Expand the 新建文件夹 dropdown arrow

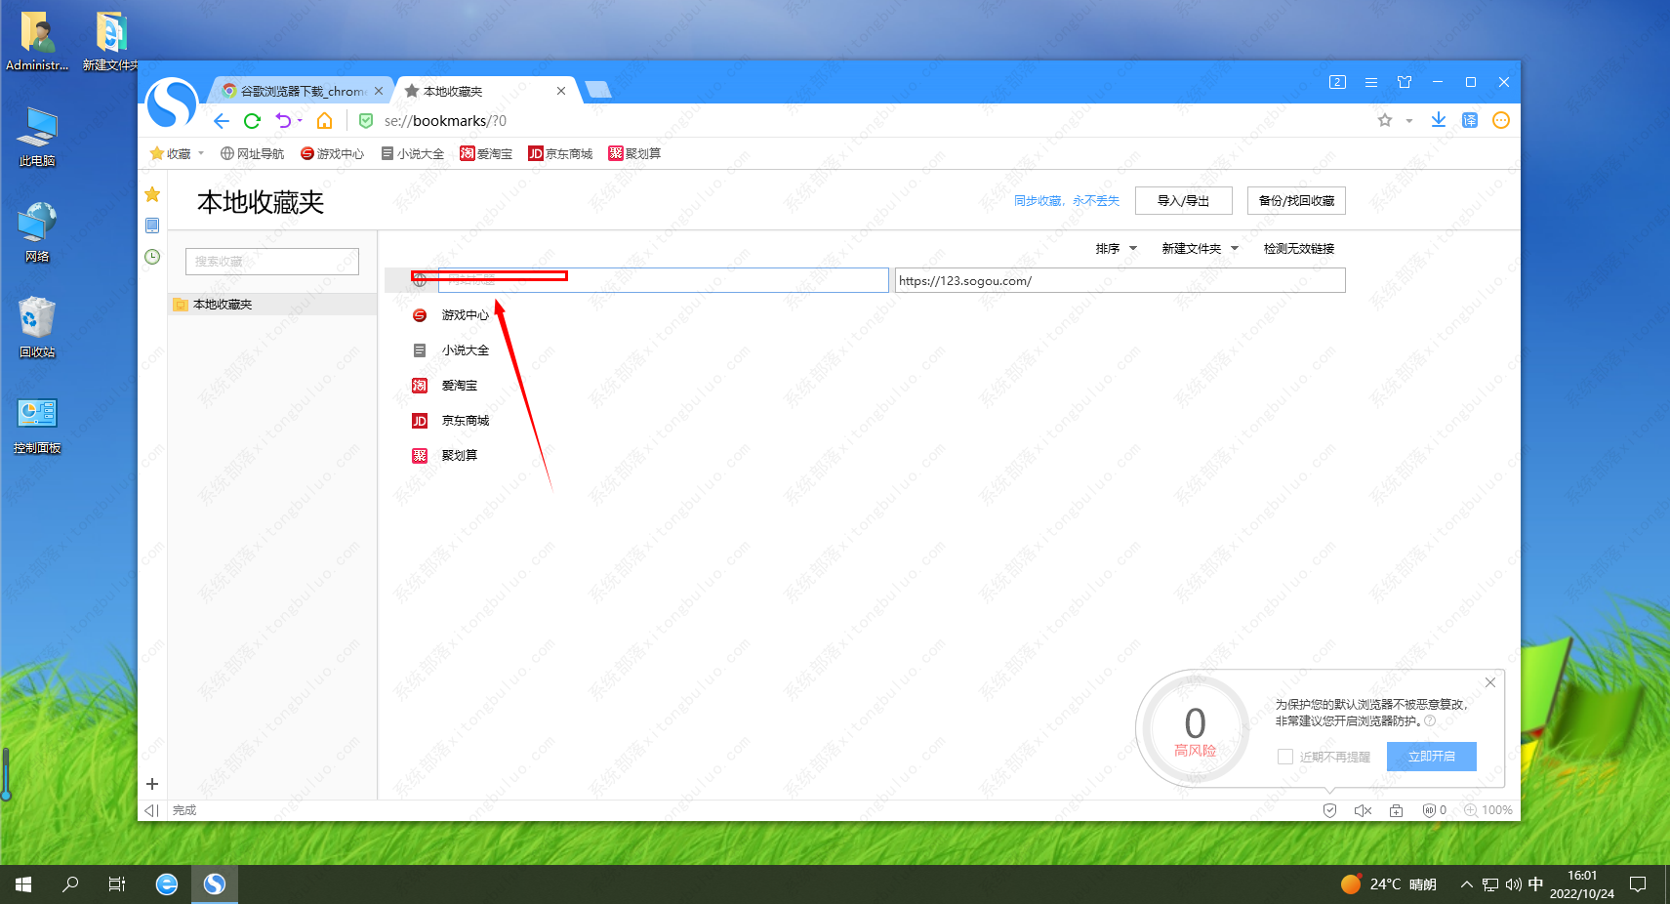[x=1235, y=249]
